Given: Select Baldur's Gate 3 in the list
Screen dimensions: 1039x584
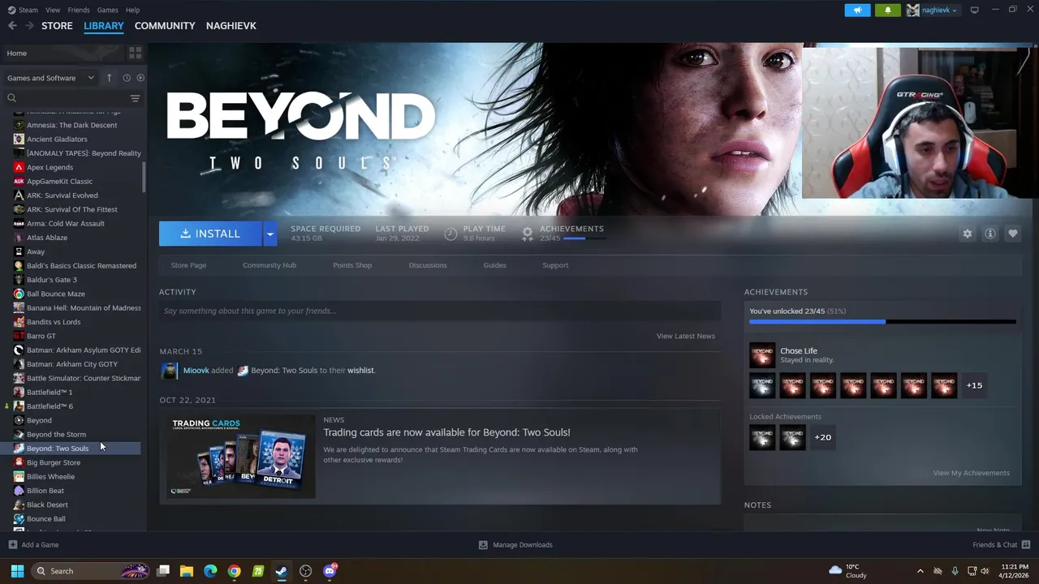Looking at the screenshot, I should pyautogui.click(x=51, y=280).
